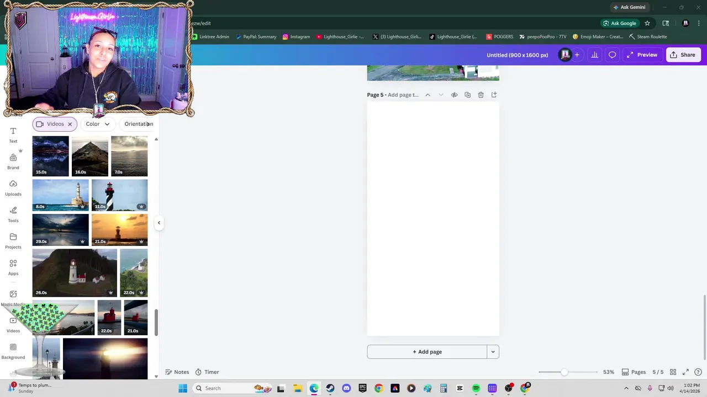Open the Tools panel in sidebar
This screenshot has width=707, height=397.
coord(13,214)
